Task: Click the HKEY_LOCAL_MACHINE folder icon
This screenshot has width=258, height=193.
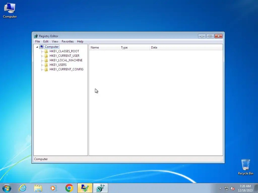Action: (x=46, y=60)
